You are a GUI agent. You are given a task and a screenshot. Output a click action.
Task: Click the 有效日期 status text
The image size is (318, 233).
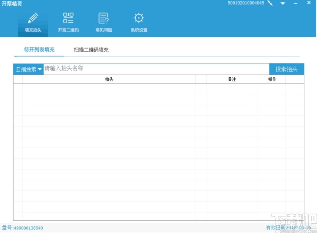(x=289, y=228)
